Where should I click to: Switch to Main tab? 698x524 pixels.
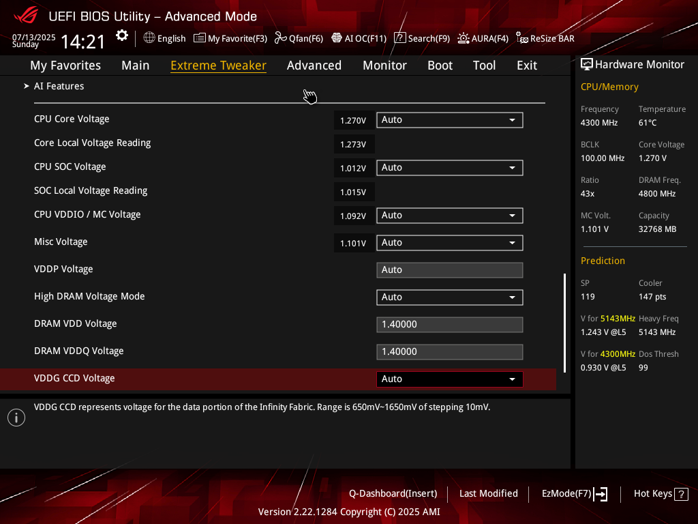pos(136,65)
